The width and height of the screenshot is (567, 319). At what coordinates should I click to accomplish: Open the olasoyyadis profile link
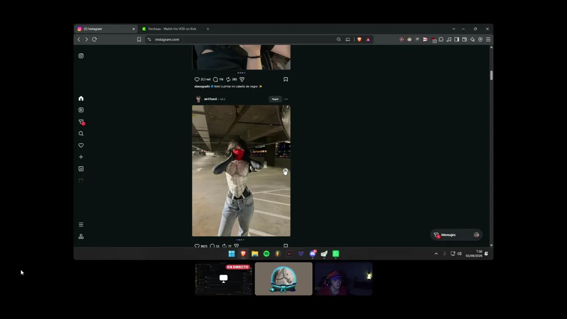click(x=202, y=86)
